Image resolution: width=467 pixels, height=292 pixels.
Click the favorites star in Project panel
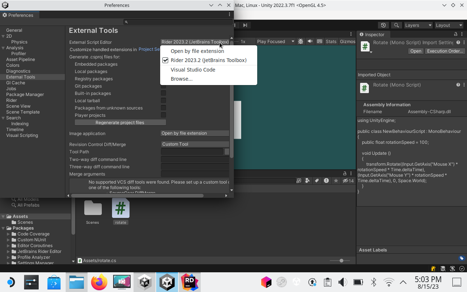coord(336,181)
